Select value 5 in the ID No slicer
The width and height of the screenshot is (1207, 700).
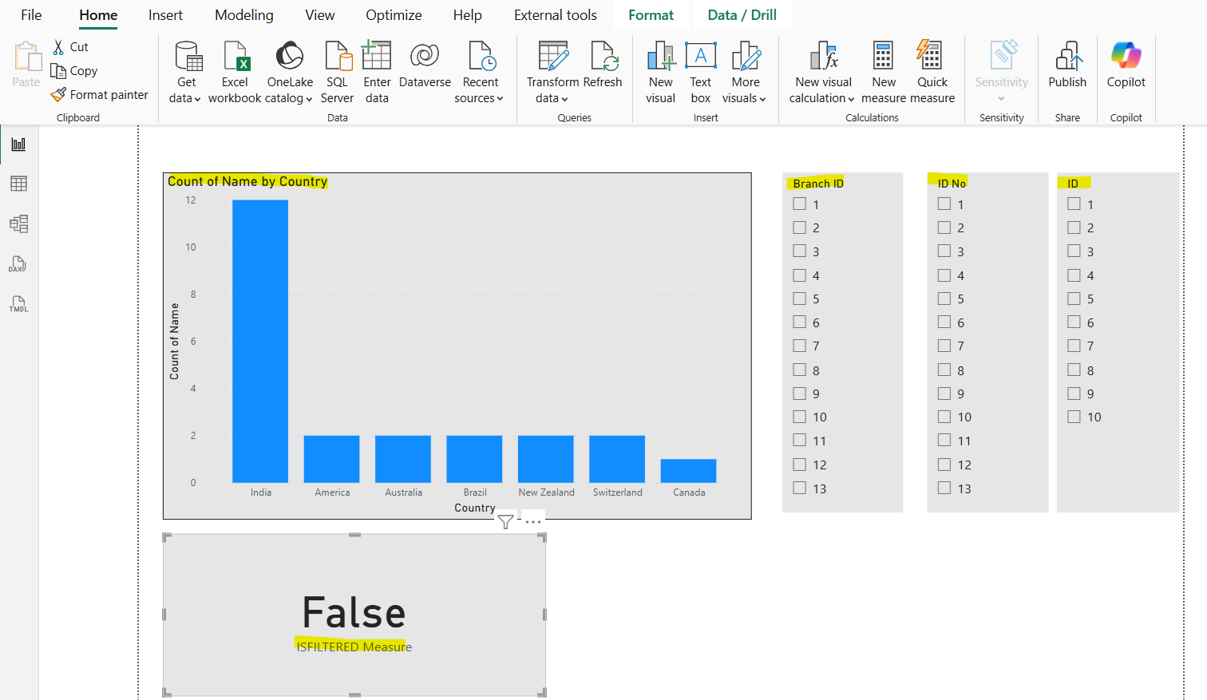click(x=944, y=299)
